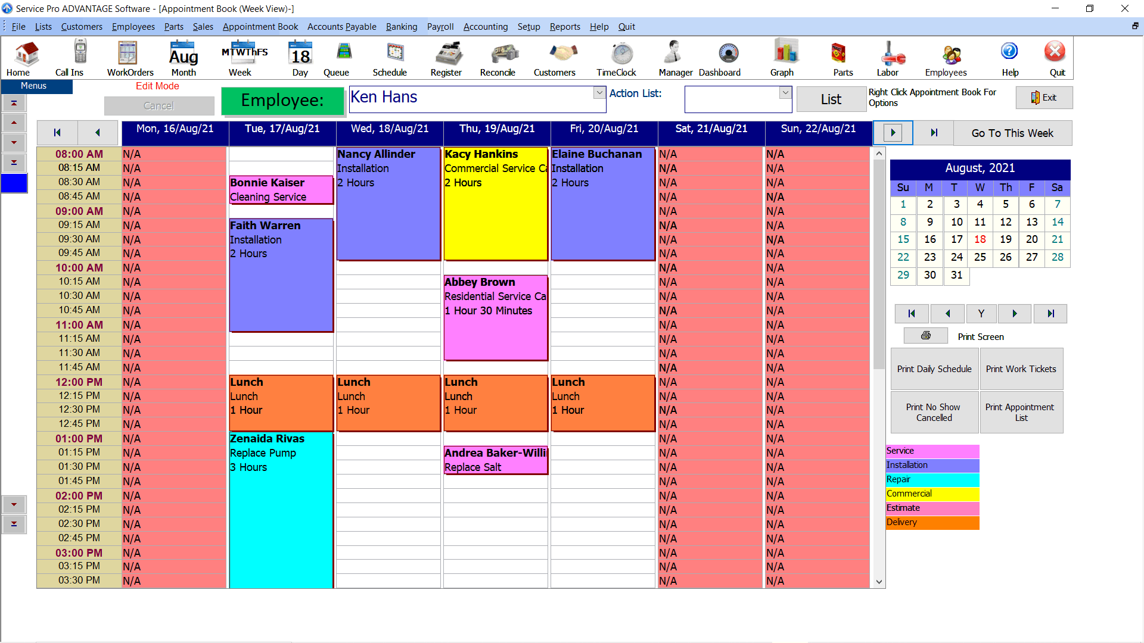Screen dimensions: 1144x643
Task: Open the File menu
Action: coord(18,27)
